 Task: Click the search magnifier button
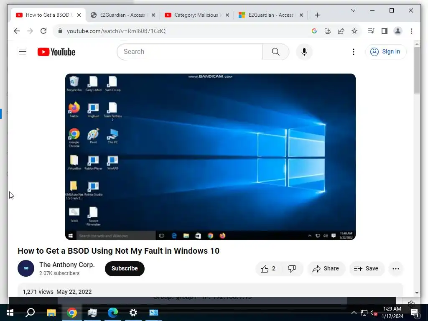pos(276,51)
